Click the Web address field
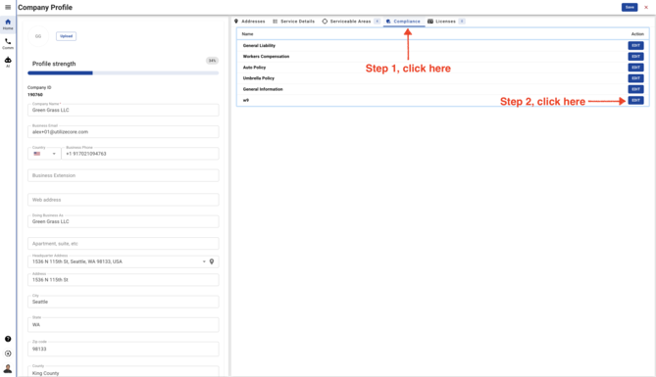 123,200
